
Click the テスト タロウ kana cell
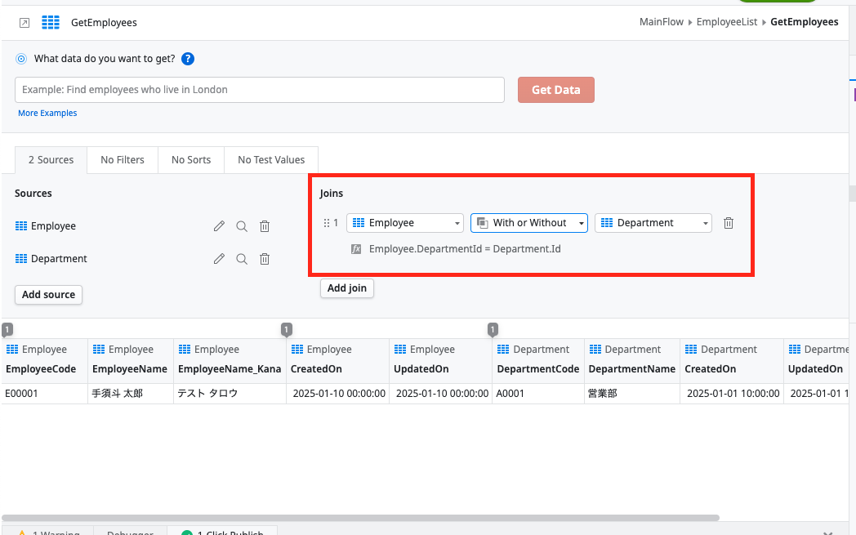pos(230,394)
